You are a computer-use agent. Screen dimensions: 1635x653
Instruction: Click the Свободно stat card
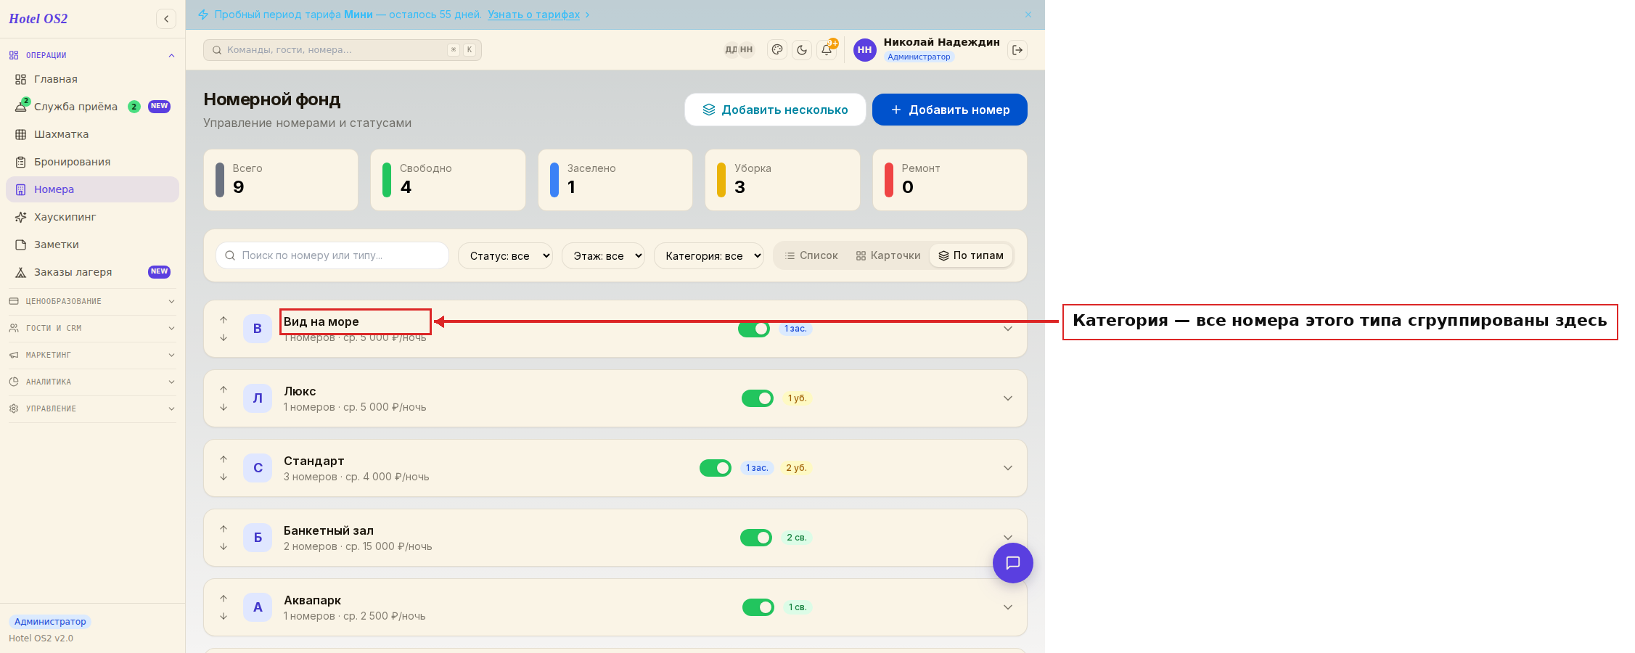pos(448,180)
